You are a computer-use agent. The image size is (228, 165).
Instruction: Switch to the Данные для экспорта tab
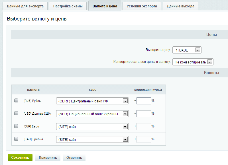click(25, 6)
